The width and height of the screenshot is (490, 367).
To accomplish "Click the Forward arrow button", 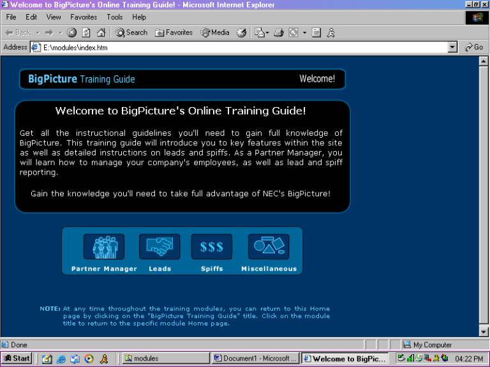I will 49,32.
